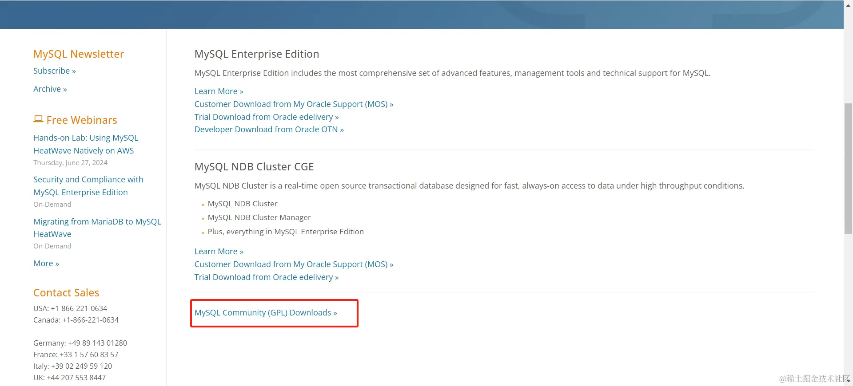This screenshot has width=853, height=386.
Task: Click the vertical scrollbar thumb
Action: click(x=848, y=169)
